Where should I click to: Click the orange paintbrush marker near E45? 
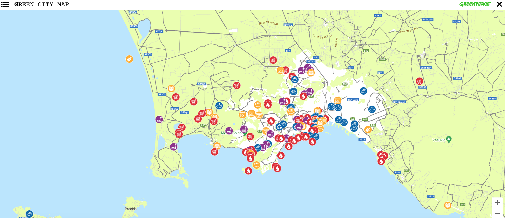[368, 129]
